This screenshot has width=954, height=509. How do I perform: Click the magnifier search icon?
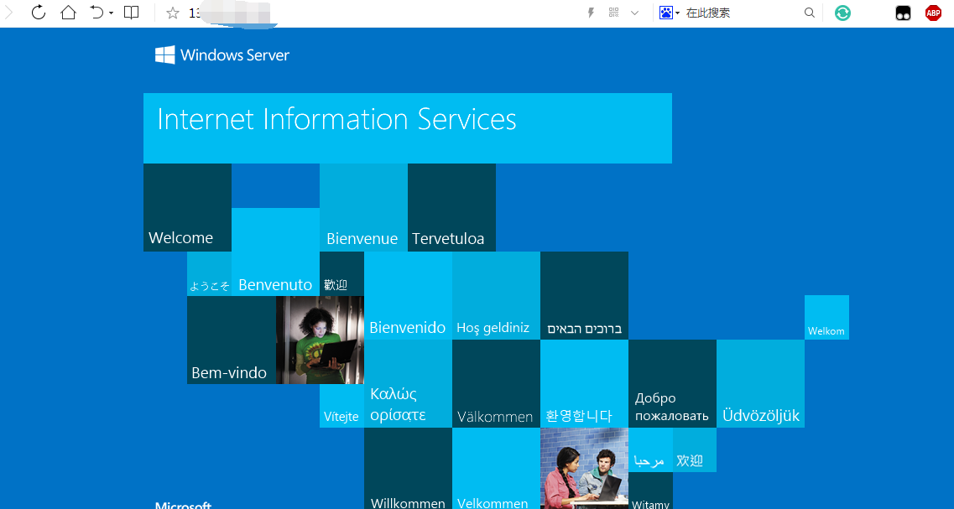[809, 13]
